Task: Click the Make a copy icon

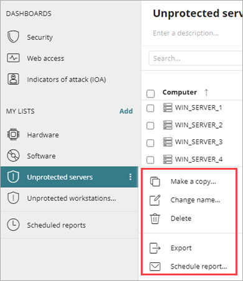Action: point(155,182)
